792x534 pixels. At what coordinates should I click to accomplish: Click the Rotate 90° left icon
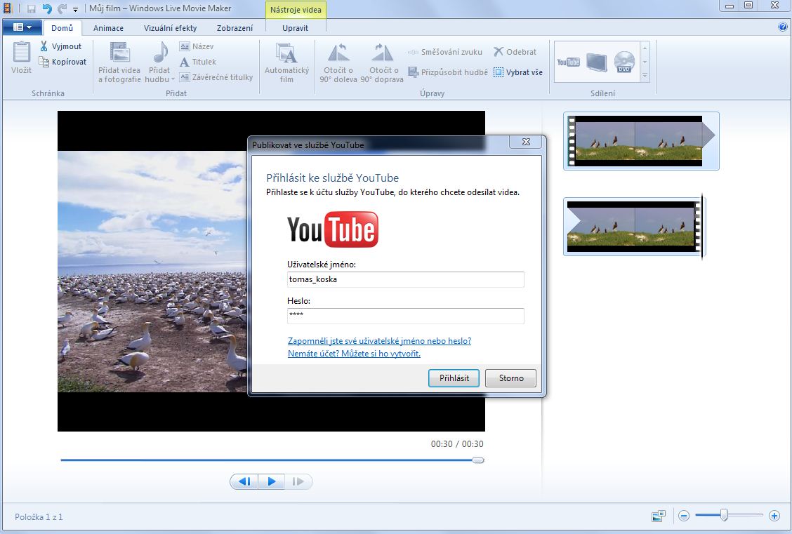(340, 53)
